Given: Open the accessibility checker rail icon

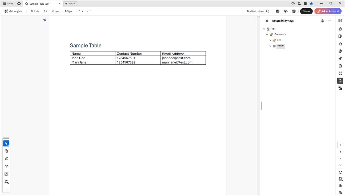Looking at the screenshot, I should tap(340, 88).
